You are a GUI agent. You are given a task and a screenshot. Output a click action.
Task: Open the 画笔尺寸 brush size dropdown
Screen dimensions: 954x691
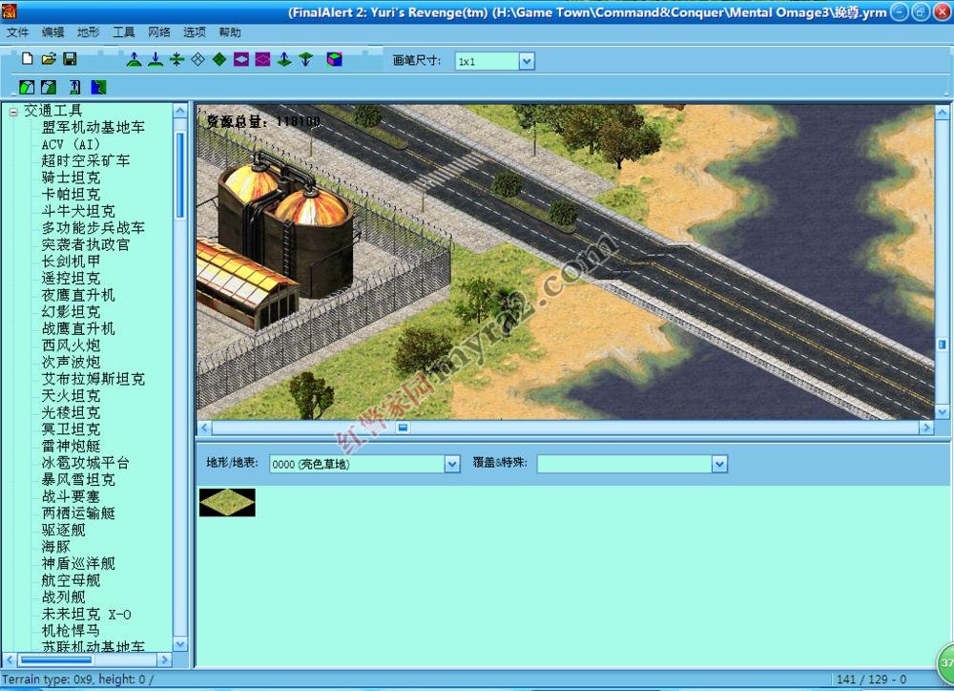[x=527, y=61]
